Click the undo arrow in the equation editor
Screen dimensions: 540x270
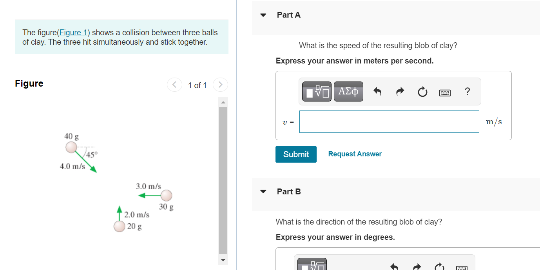pos(377,91)
